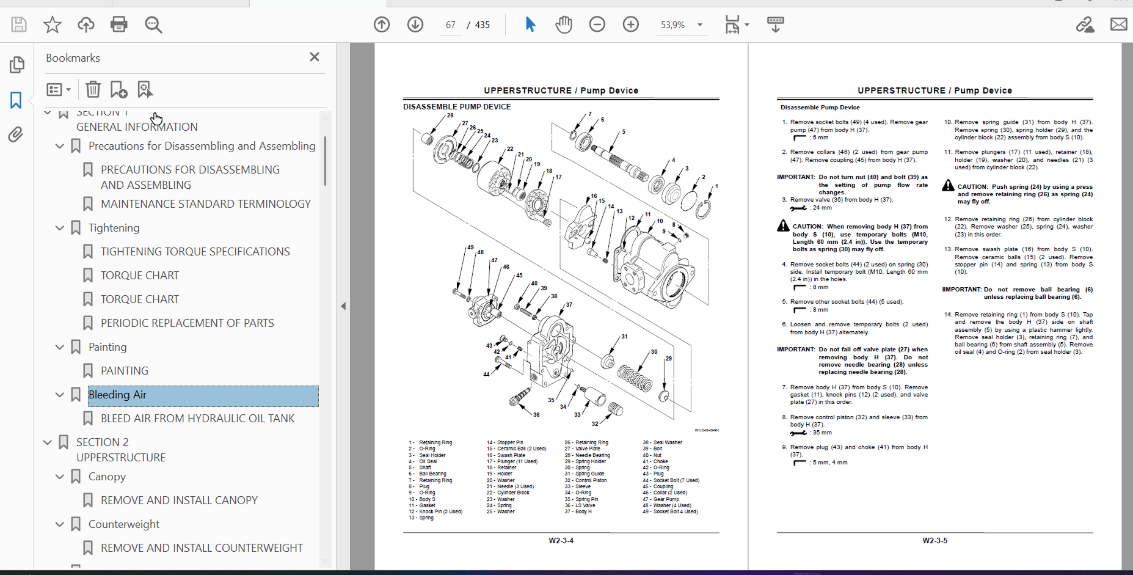
Task: Go to the next page using down arrow
Action: coord(415,24)
